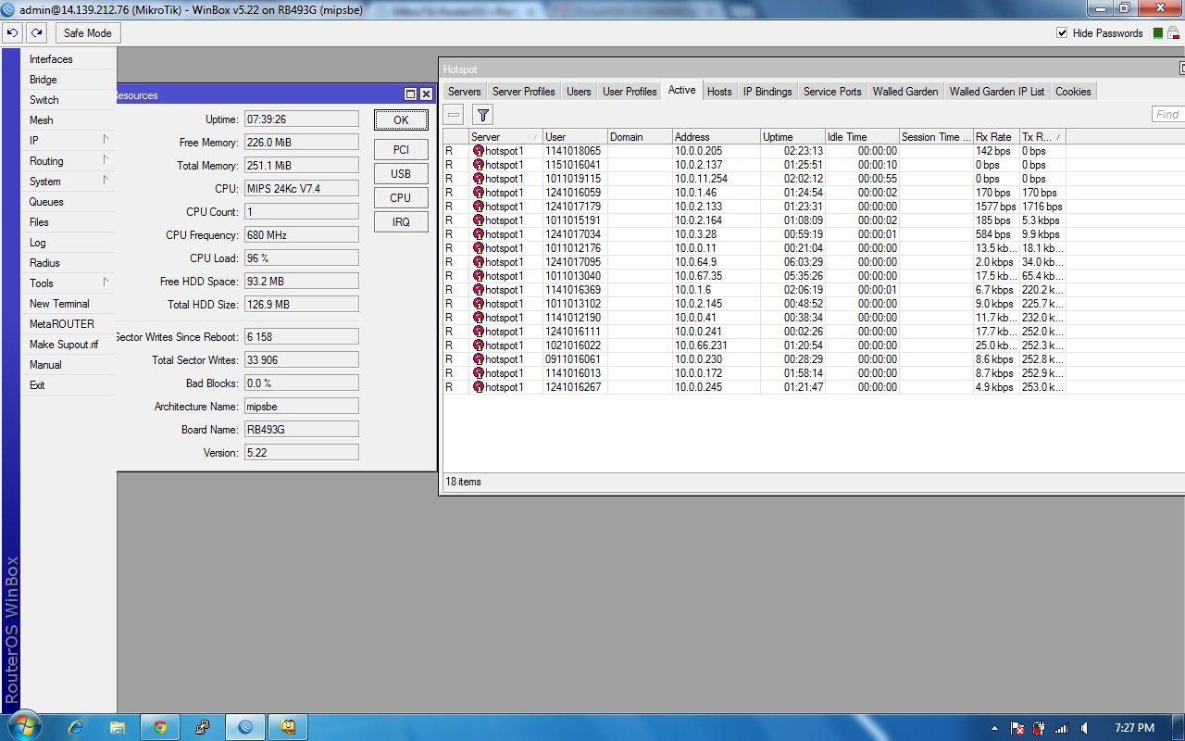Click OK in the Resources window
Viewport: 1185px width, 741px height.
(401, 120)
